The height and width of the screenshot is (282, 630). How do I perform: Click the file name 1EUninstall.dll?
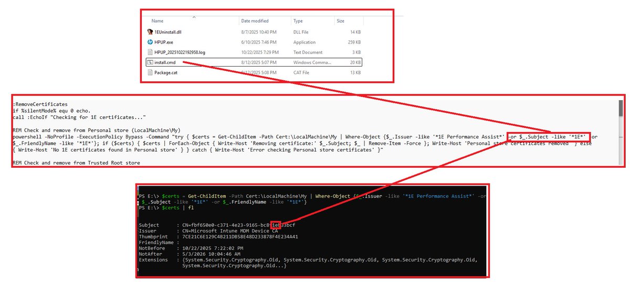(168, 32)
